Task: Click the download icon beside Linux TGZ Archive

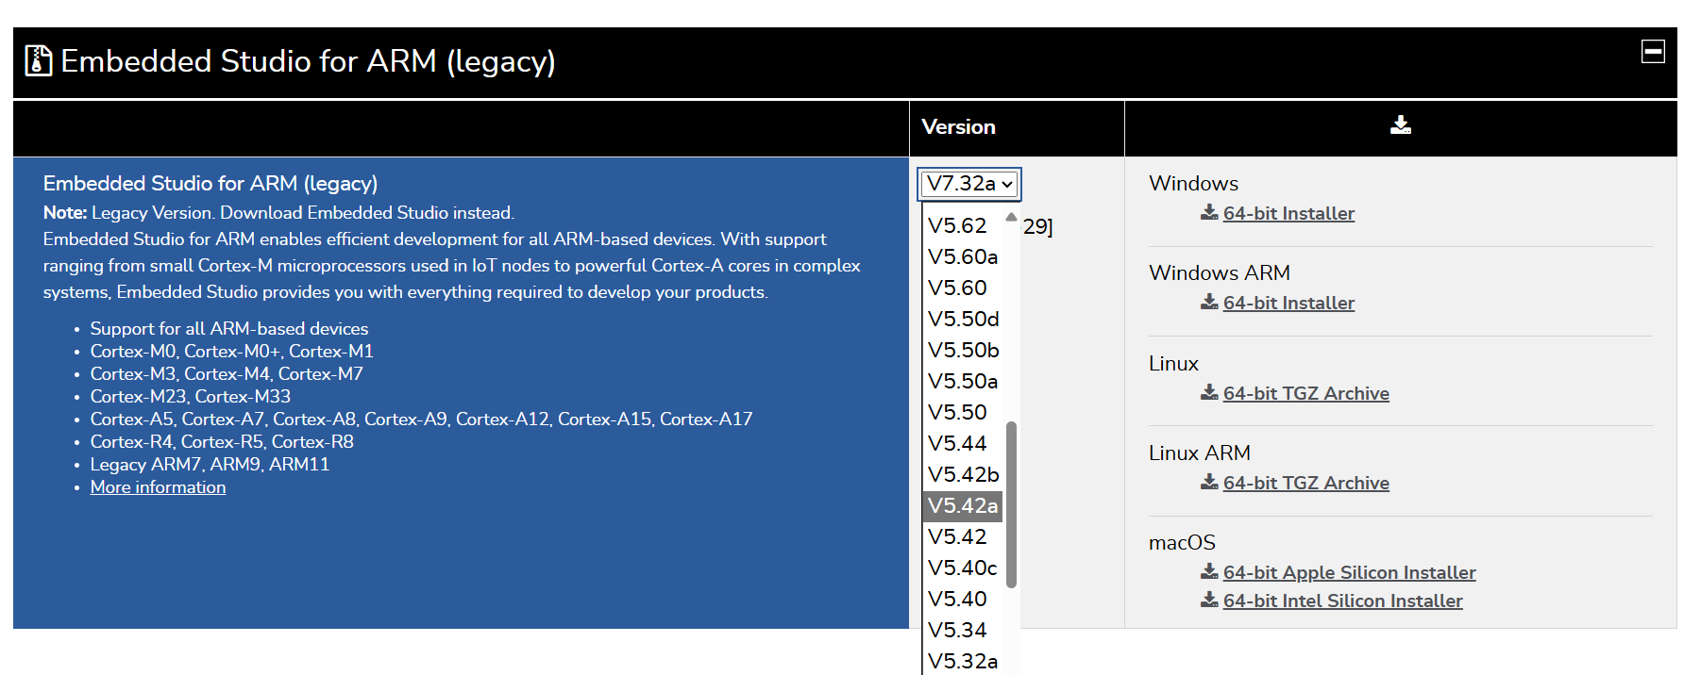Action: point(1209,392)
